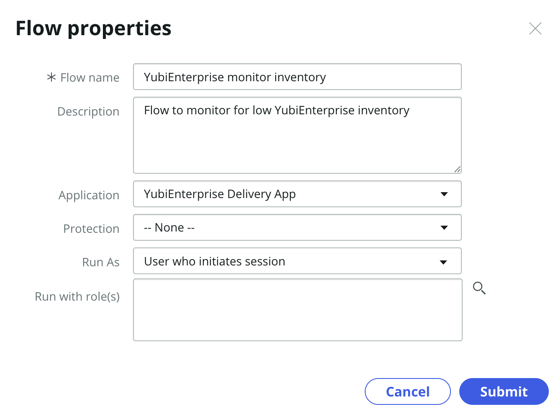Click the role lookup magnifier icon
The height and width of the screenshot is (417, 558).
click(479, 288)
